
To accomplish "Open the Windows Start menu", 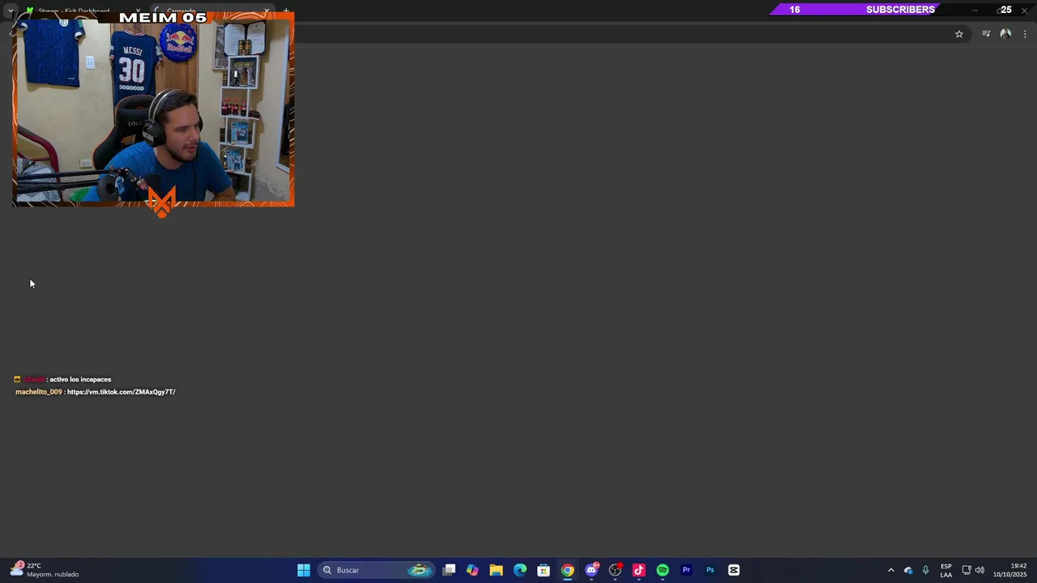I will (x=304, y=570).
